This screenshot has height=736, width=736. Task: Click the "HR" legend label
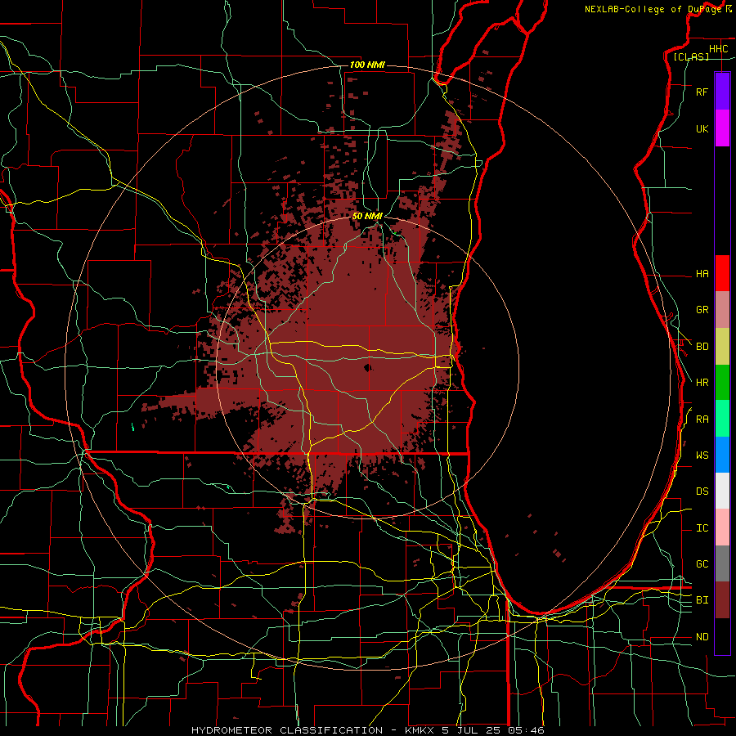pos(702,383)
